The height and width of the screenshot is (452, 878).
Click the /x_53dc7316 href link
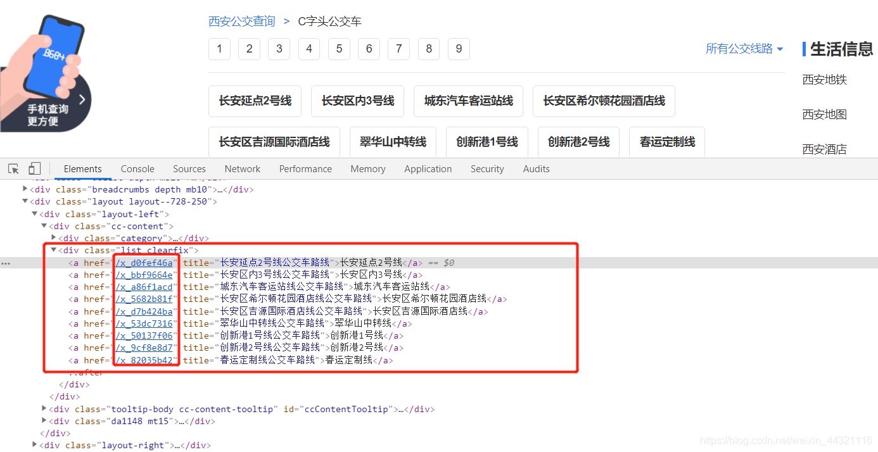coord(144,323)
